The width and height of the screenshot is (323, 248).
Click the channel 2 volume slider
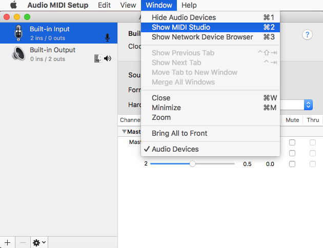tap(192, 164)
